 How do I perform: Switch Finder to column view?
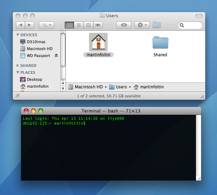click(x=88, y=25)
